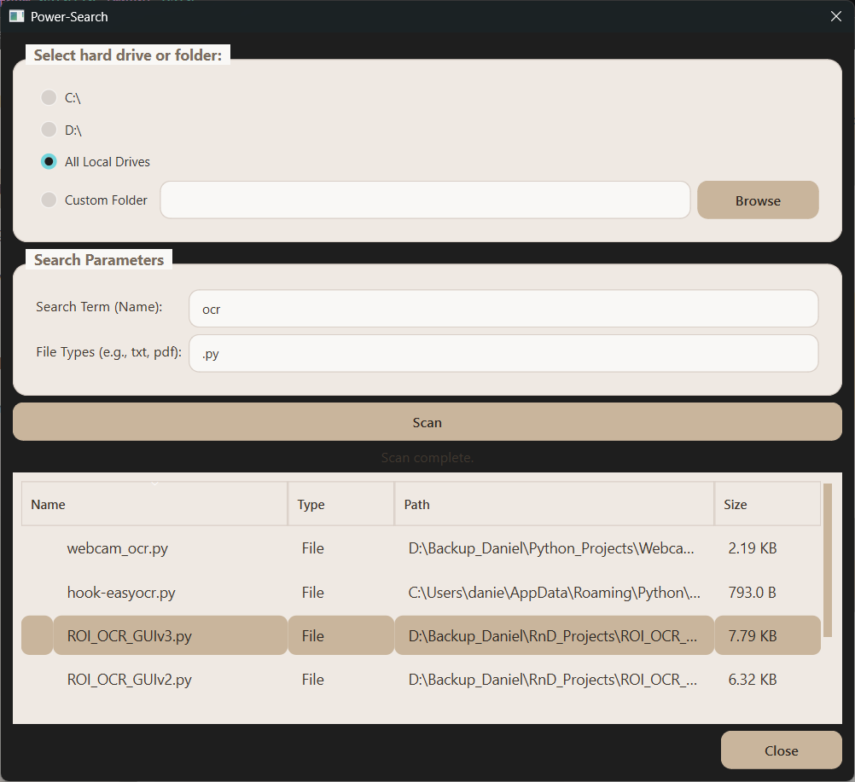Click the results list vertical scrollbar
The image size is (855, 782).
pyautogui.click(x=827, y=560)
